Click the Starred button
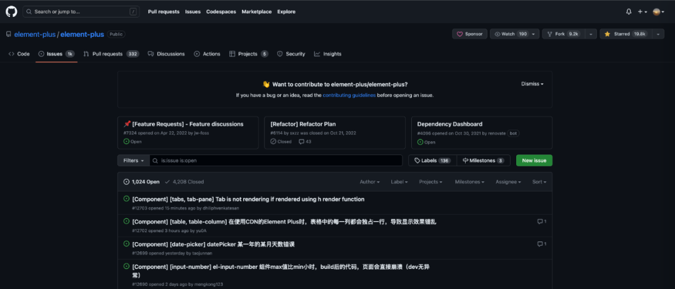 coord(626,34)
